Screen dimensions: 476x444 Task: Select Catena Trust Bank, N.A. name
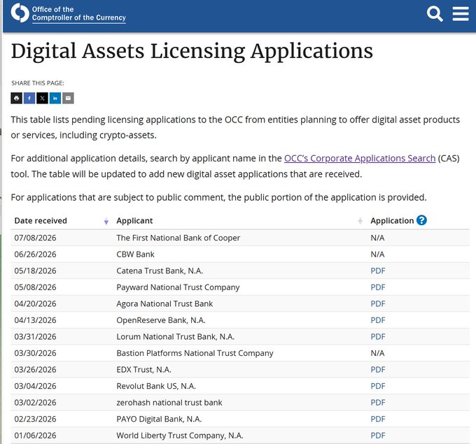[x=160, y=271]
